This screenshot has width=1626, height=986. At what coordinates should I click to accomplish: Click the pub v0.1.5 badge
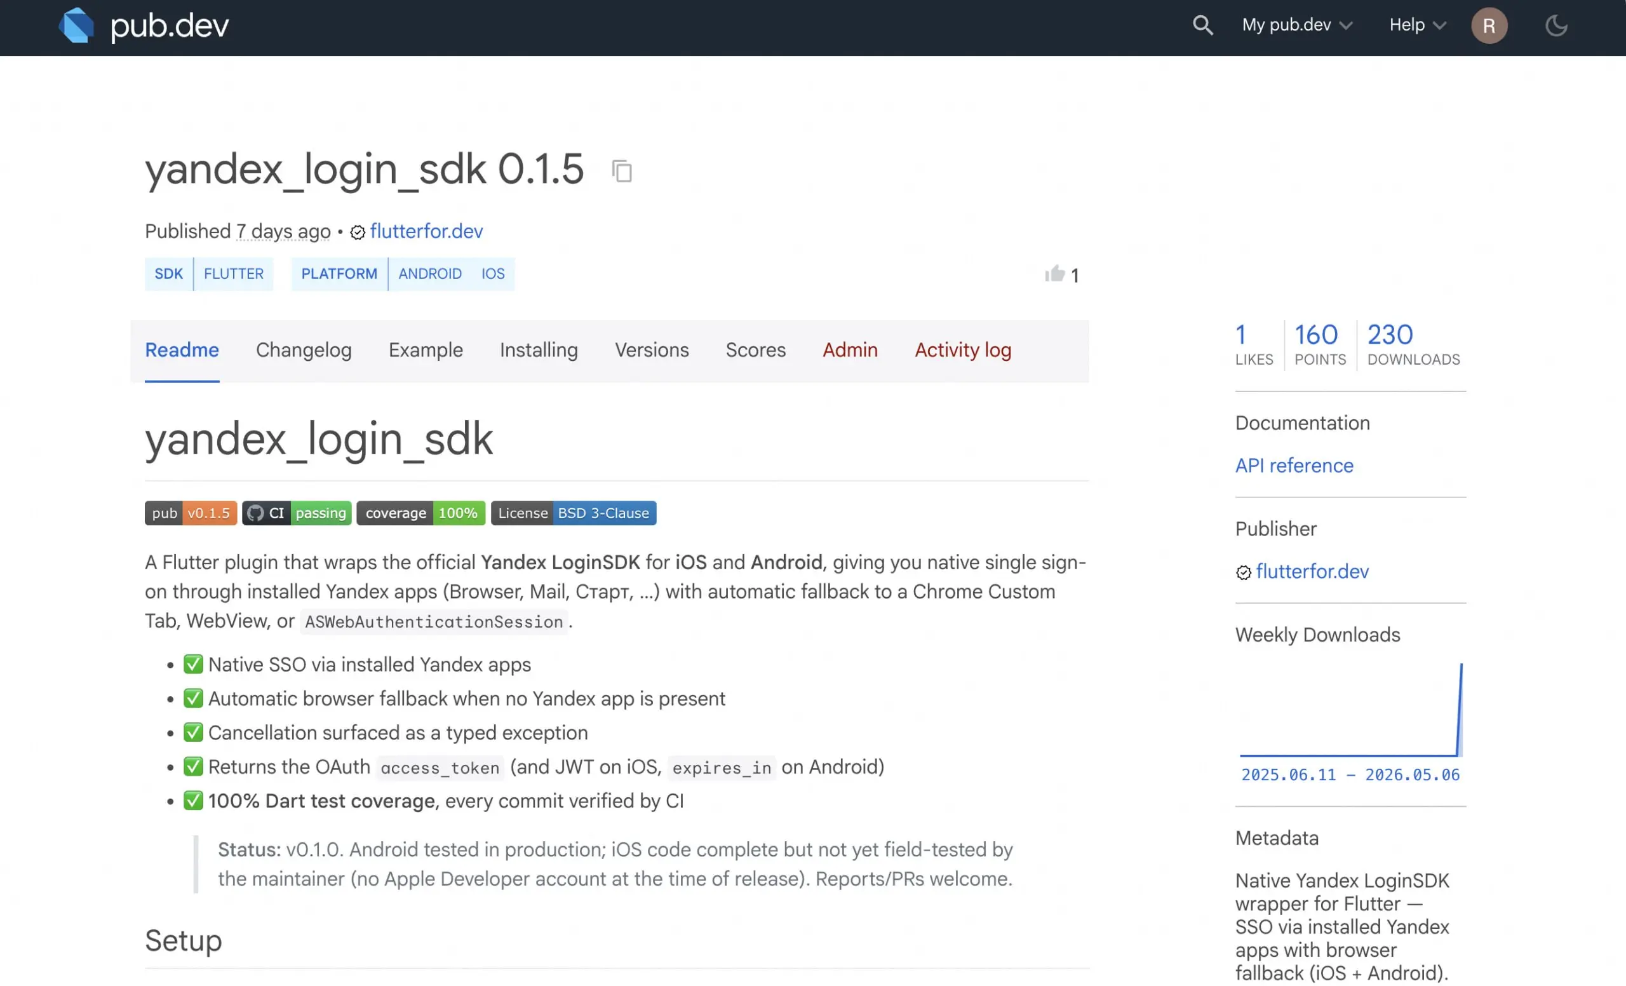point(191,513)
